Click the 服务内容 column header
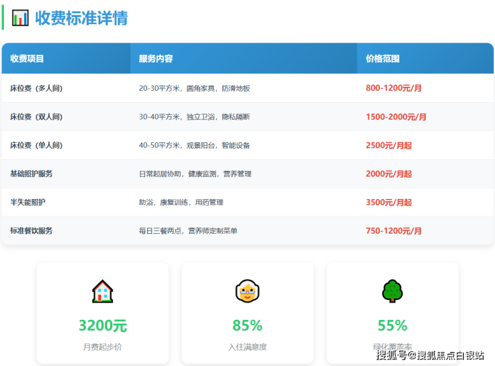This screenshot has height=366, width=495. point(156,59)
